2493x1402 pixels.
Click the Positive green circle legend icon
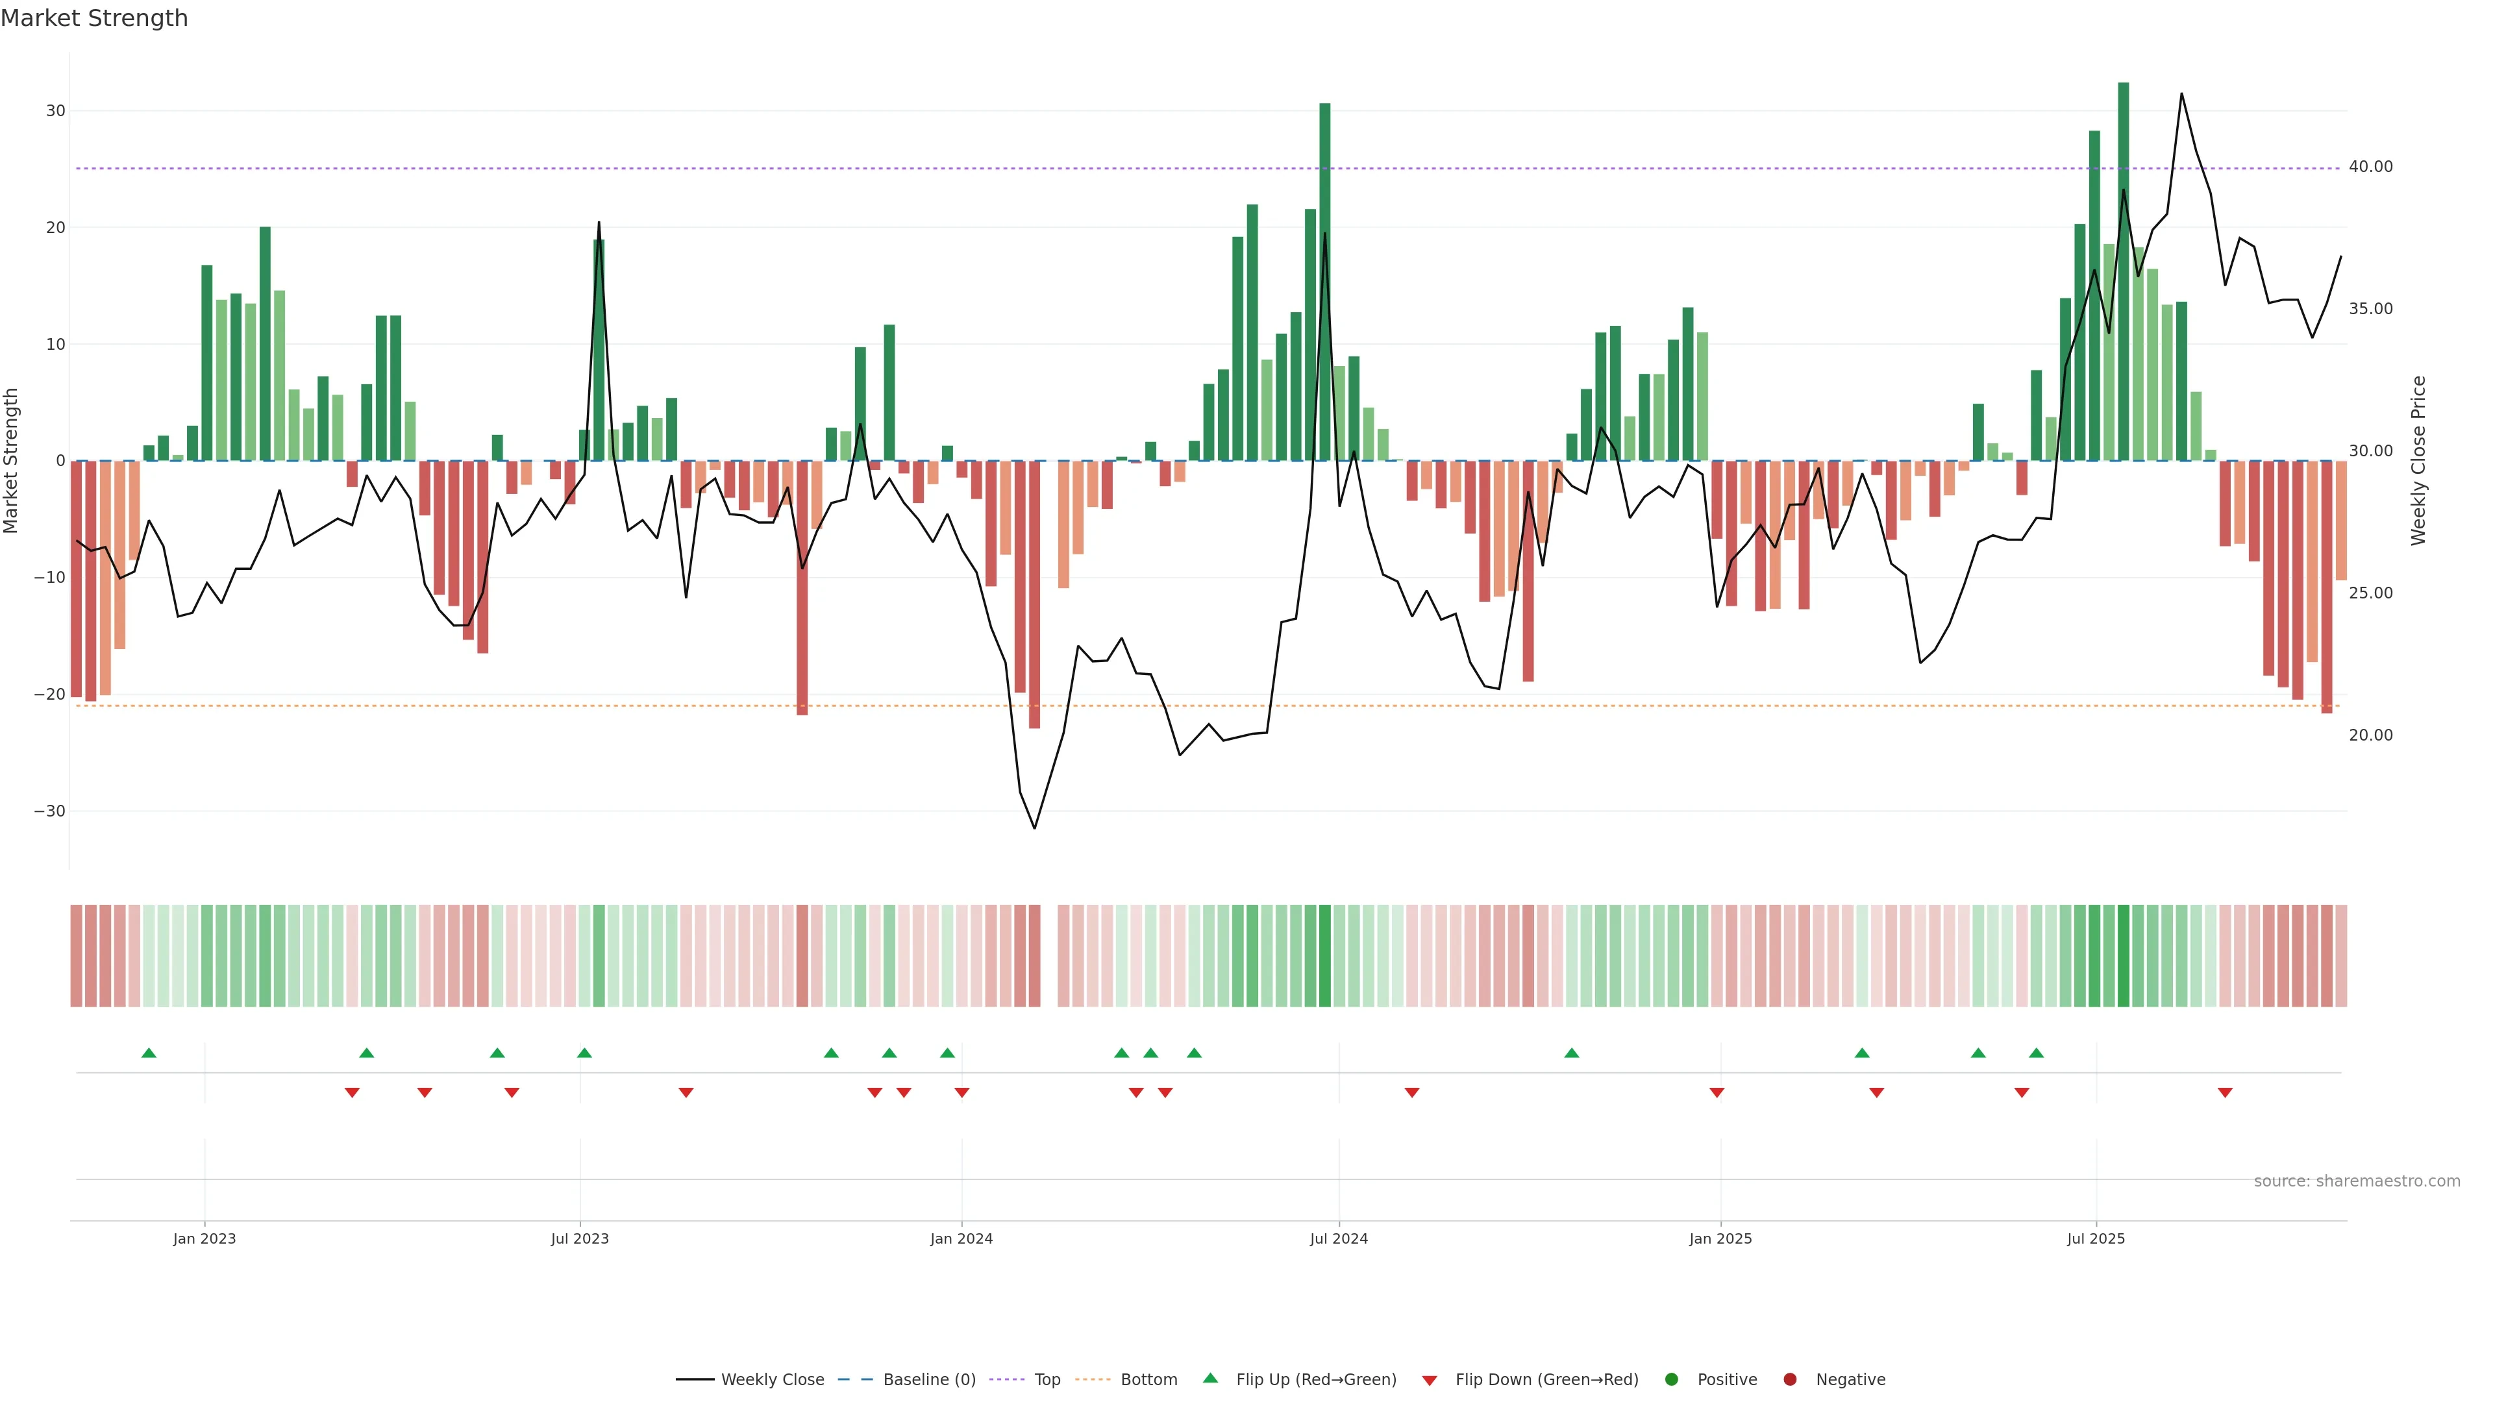(1671, 1380)
